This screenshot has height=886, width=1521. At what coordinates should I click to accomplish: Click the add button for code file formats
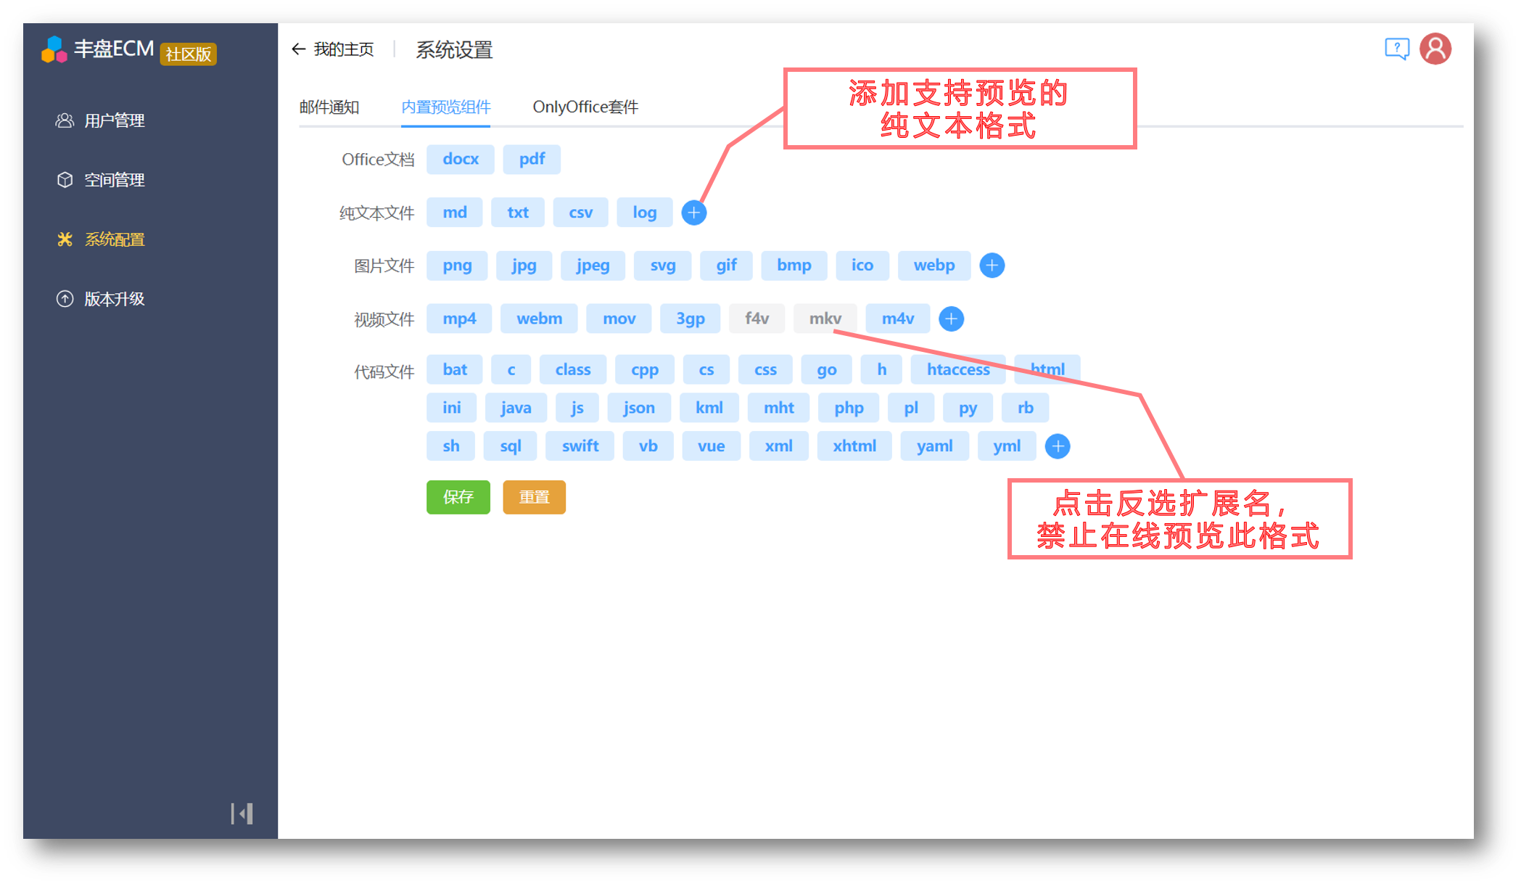pyautogui.click(x=1058, y=446)
